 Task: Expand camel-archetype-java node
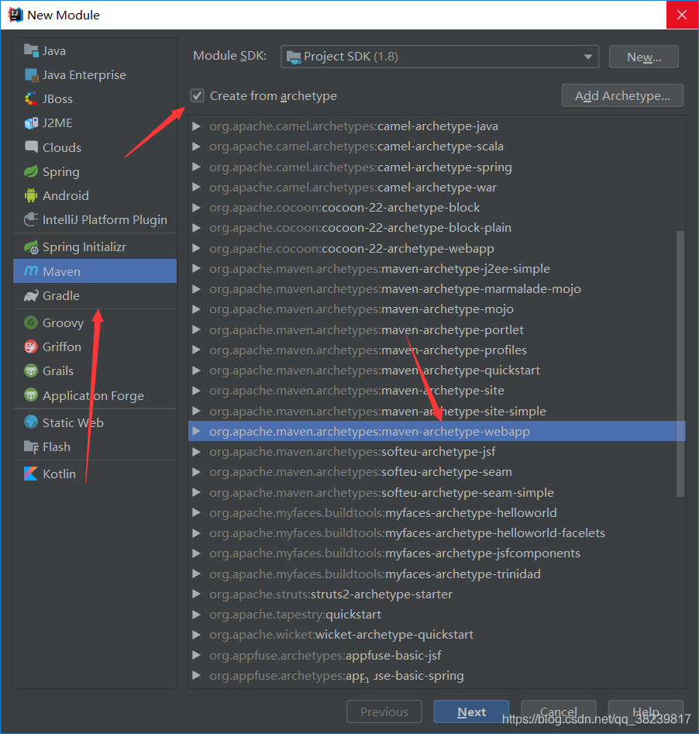coord(197,126)
